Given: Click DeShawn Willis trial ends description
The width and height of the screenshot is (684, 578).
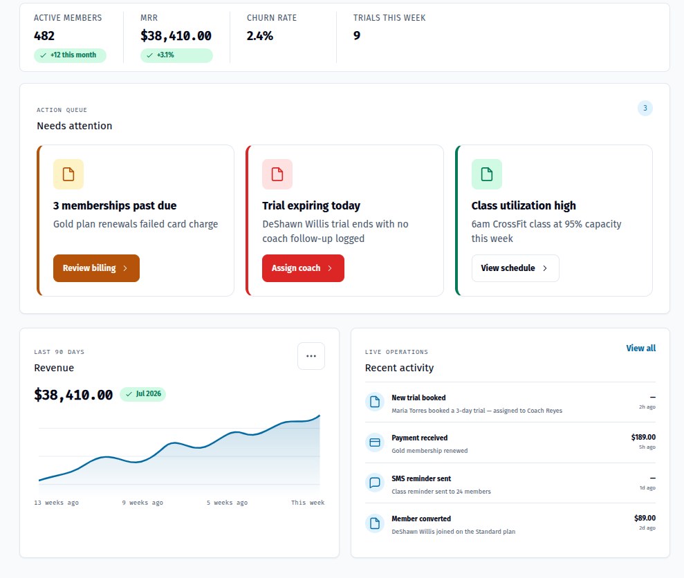Looking at the screenshot, I should (x=335, y=231).
